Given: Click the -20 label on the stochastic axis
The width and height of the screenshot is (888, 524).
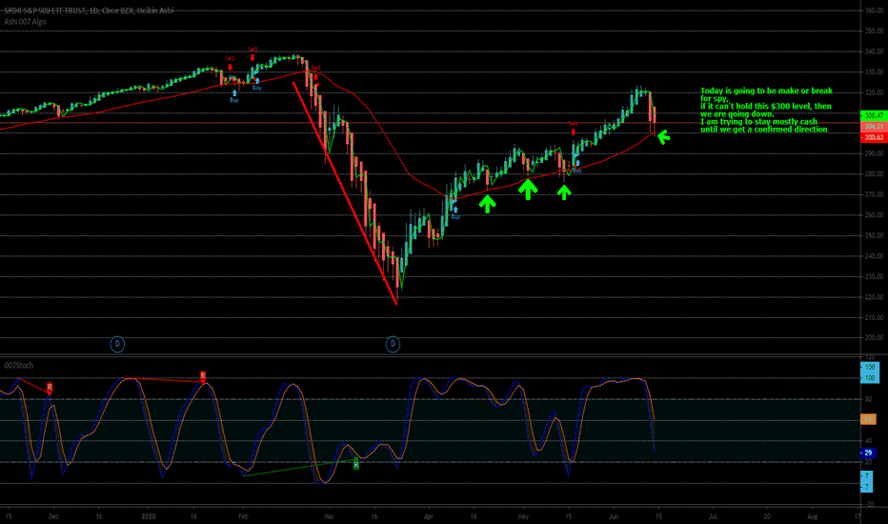Looking at the screenshot, I should pyautogui.click(x=869, y=504).
